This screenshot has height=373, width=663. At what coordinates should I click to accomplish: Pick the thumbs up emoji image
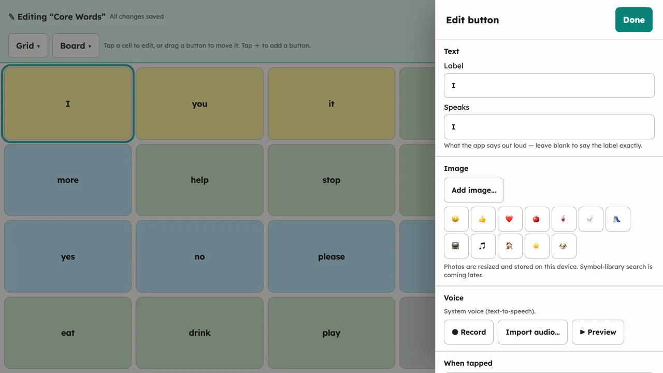[483, 219]
